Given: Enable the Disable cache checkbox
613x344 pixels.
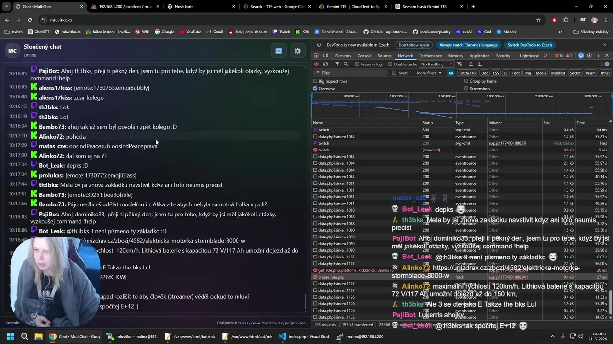Looking at the screenshot, I should (390, 64).
